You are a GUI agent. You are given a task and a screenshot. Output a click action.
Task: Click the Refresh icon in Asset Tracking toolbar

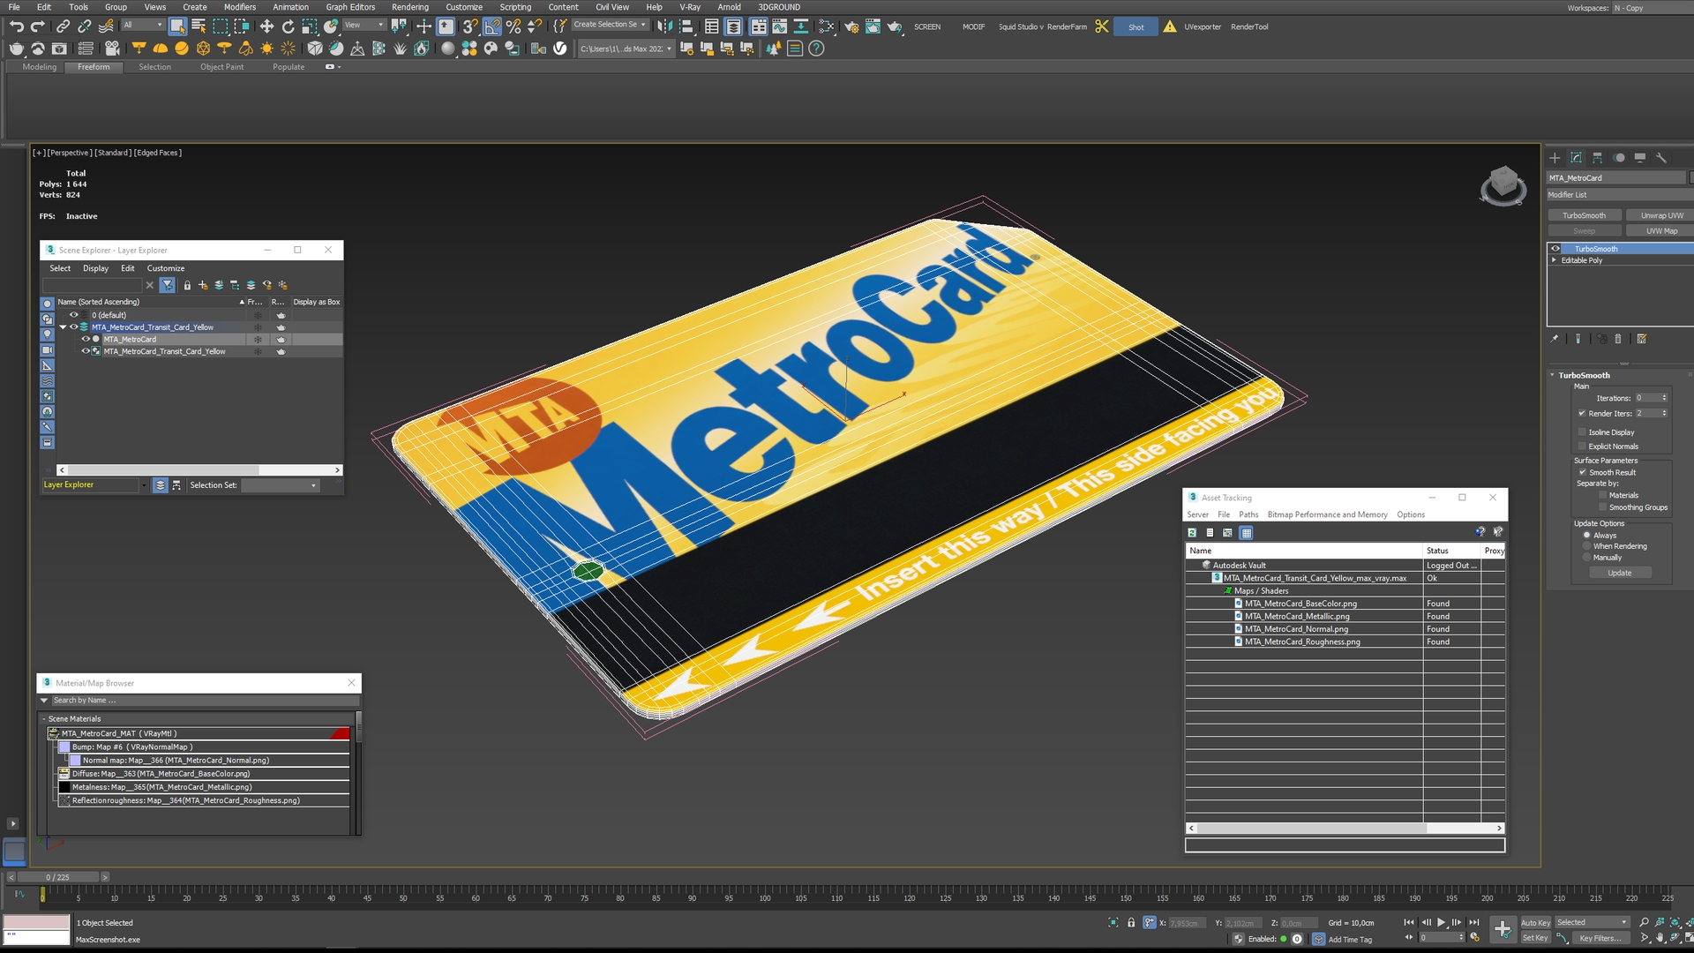(1192, 533)
